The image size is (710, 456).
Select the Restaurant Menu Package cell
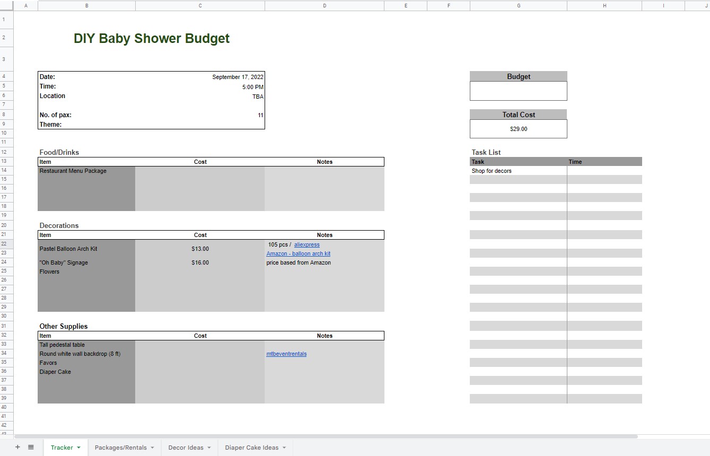pyautogui.click(x=86, y=171)
